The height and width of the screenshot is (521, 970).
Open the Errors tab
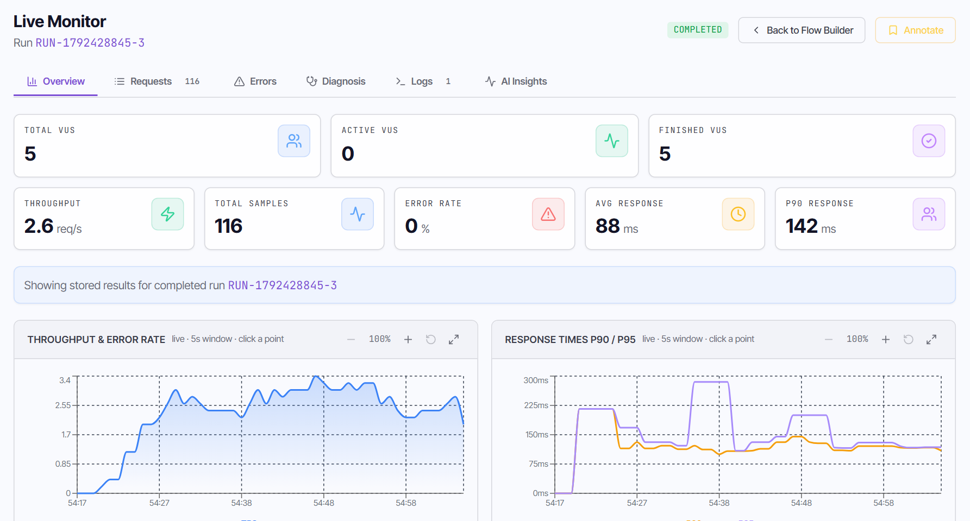255,81
